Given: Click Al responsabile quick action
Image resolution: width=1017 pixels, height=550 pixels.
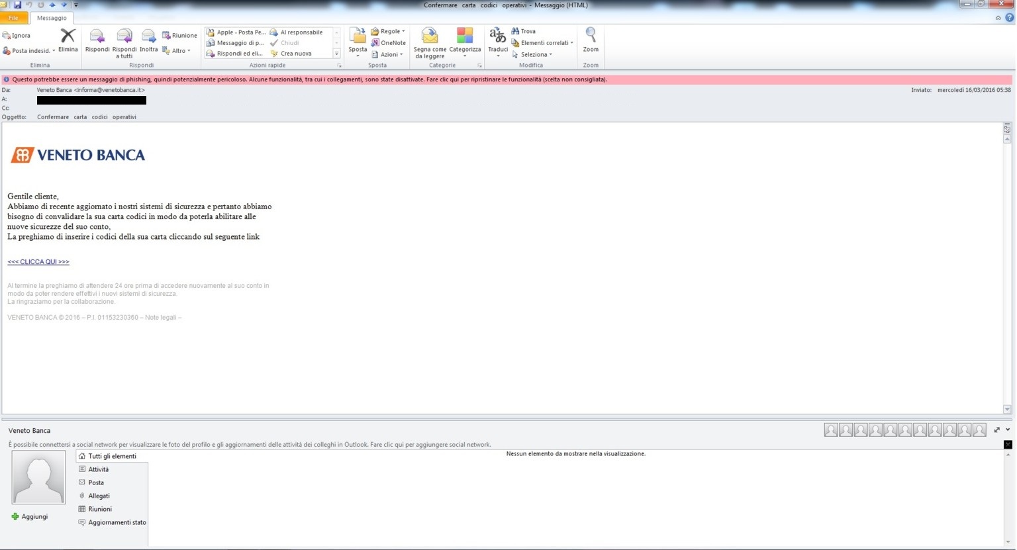Looking at the screenshot, I should pos(297,32).
